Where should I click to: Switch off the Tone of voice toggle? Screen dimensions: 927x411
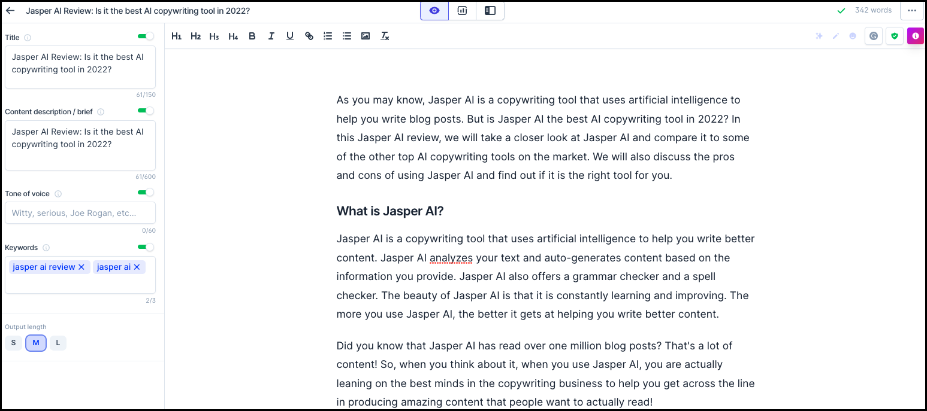[146, 193]
